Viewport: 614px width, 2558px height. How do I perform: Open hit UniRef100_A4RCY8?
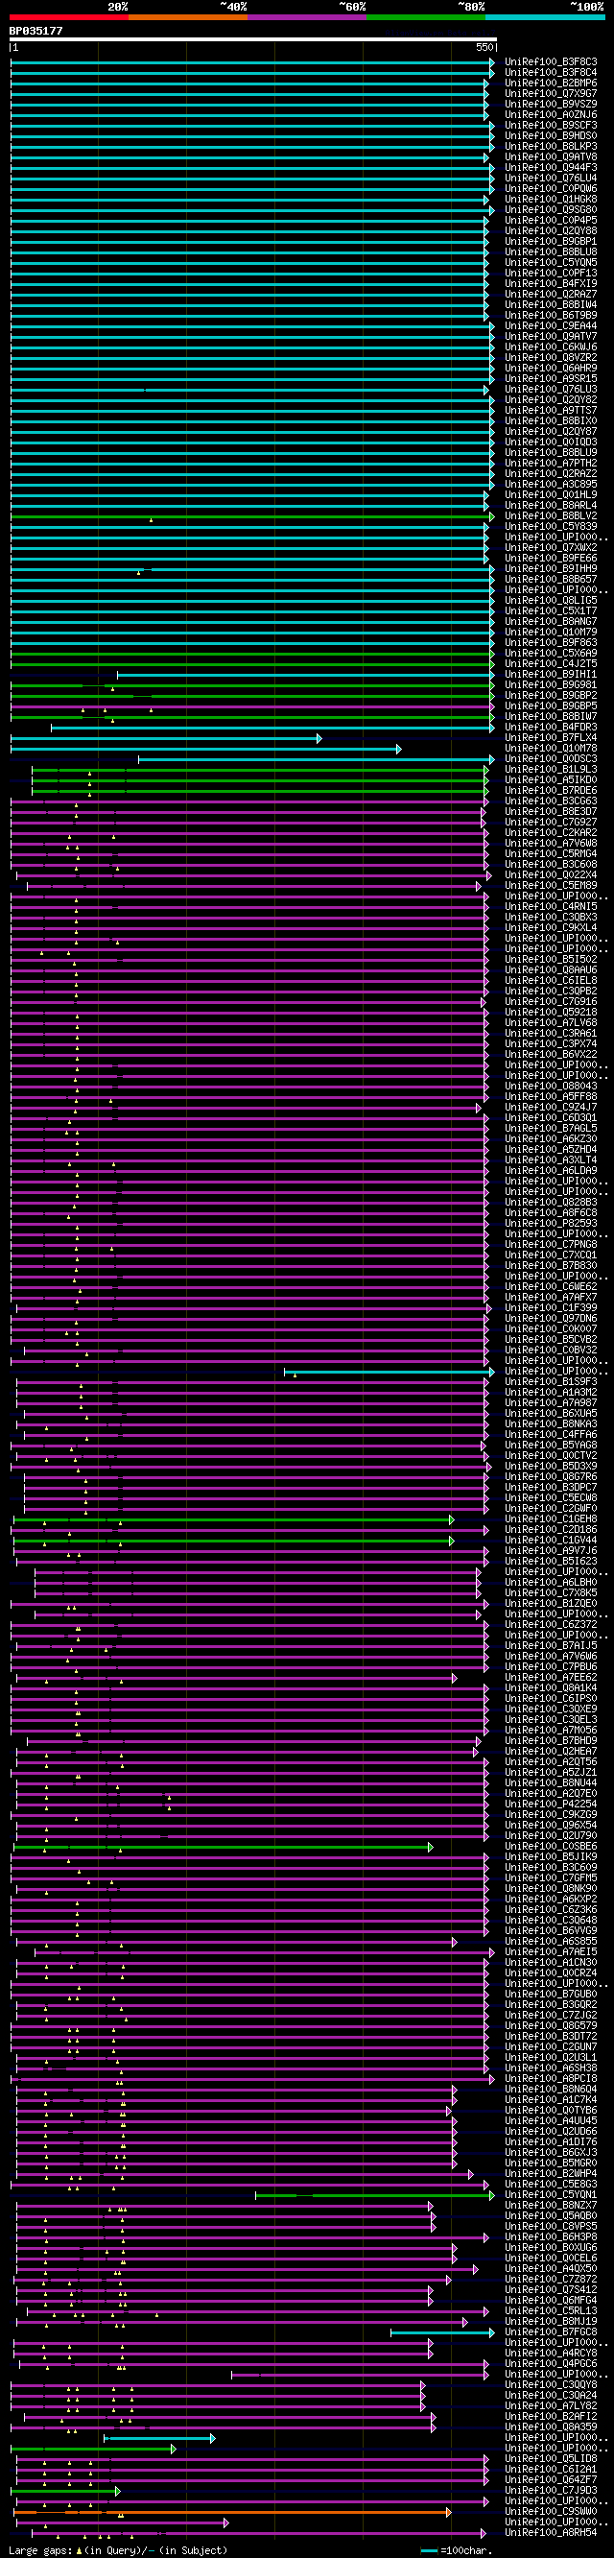pos(551,2353)
